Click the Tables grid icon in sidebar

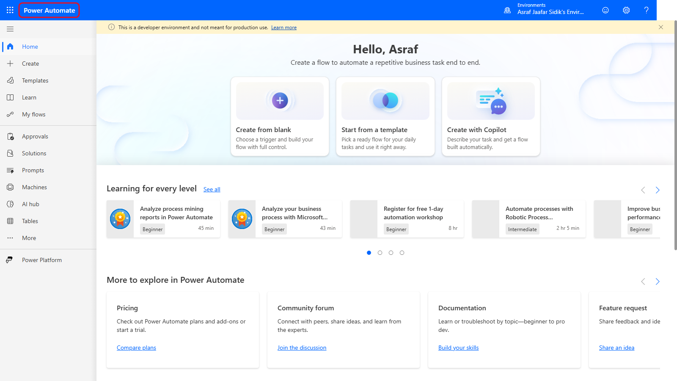10,221
